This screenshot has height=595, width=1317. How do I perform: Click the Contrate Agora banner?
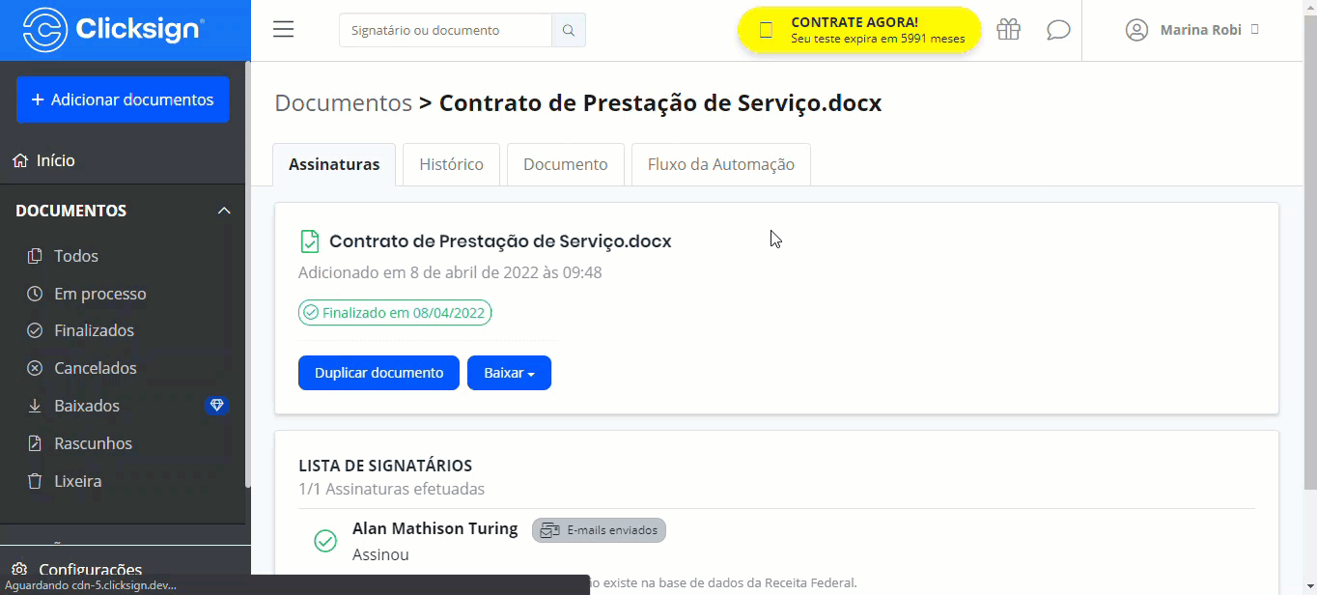click(858, 30)
